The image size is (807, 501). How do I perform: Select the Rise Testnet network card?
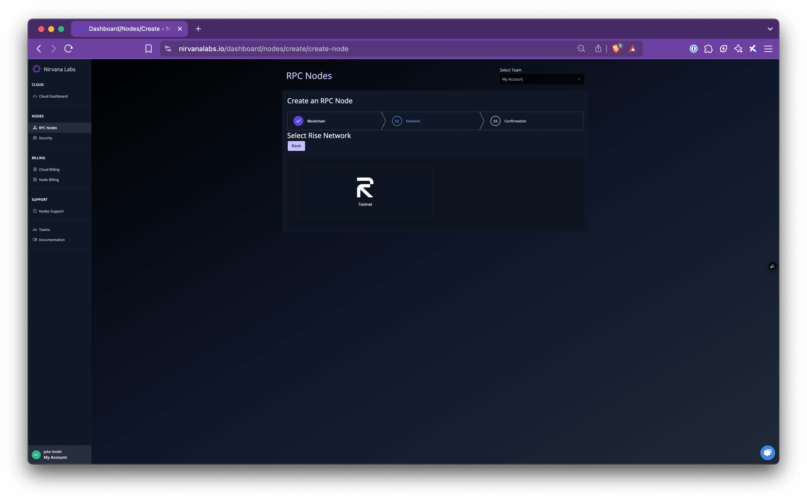[x=365, y=192]
